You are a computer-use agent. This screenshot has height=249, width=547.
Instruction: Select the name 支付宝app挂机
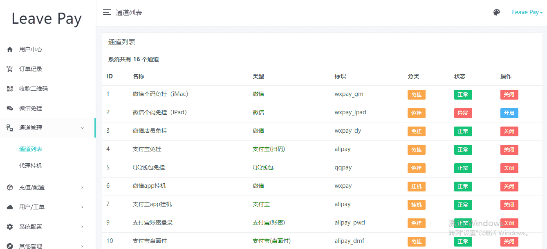(x=152, y=204)
